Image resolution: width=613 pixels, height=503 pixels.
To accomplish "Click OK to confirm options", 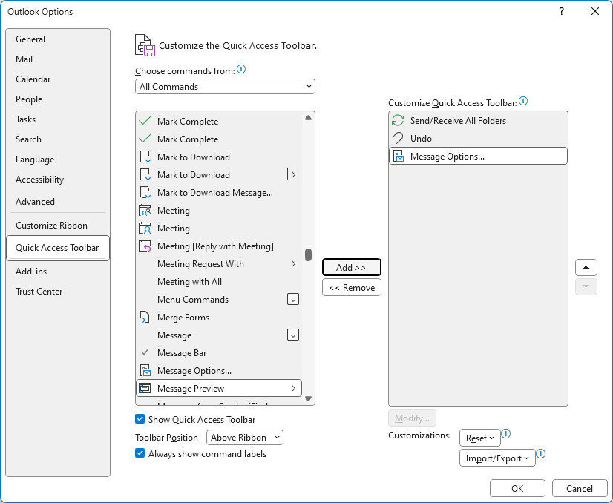I will (517, 488).
